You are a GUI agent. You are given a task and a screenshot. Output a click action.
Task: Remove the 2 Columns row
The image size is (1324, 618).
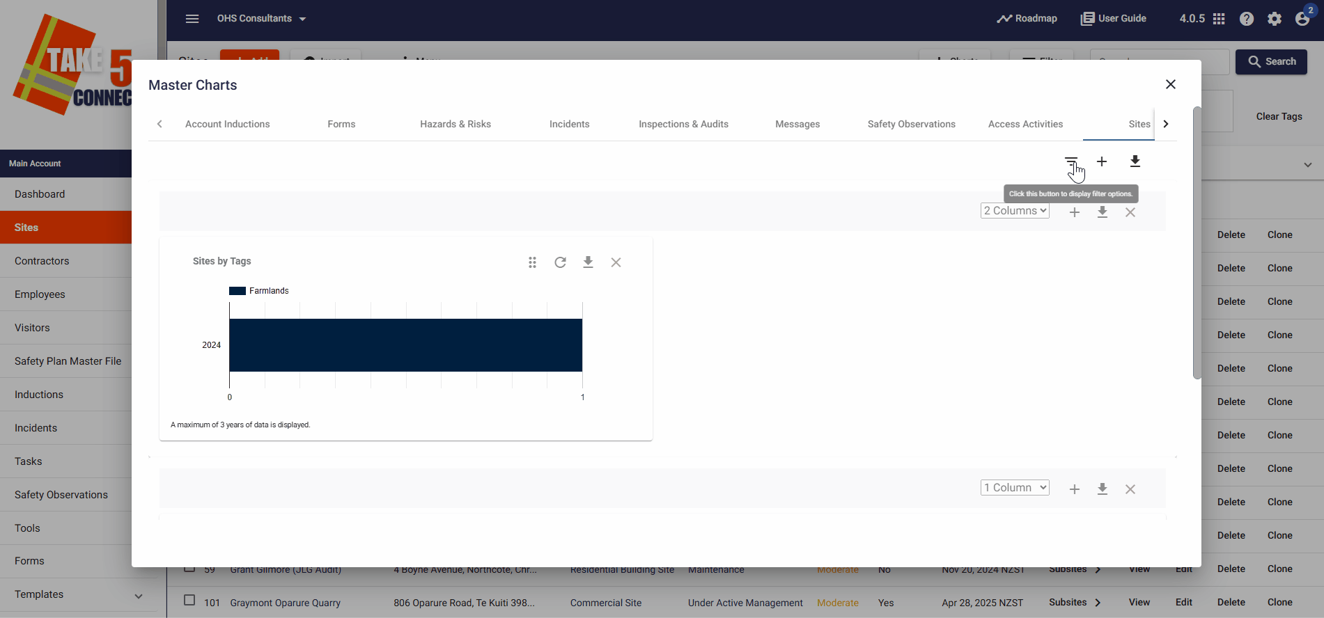(x=1130, y=212)
